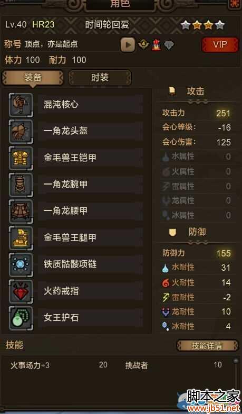The width and height of the screenshot is (242, 414).
Task: Open 技能详情 skill details
Action: [207, 346]
